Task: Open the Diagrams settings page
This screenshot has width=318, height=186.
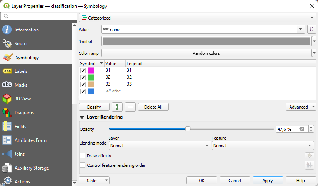Action: (x=24, y=113)
